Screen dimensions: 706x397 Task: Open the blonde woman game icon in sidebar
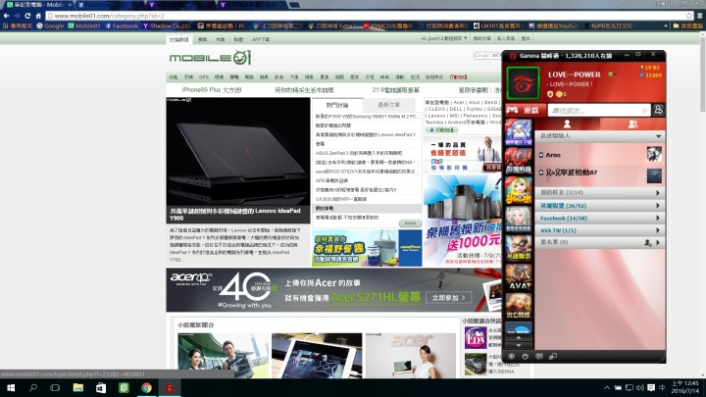519,220
